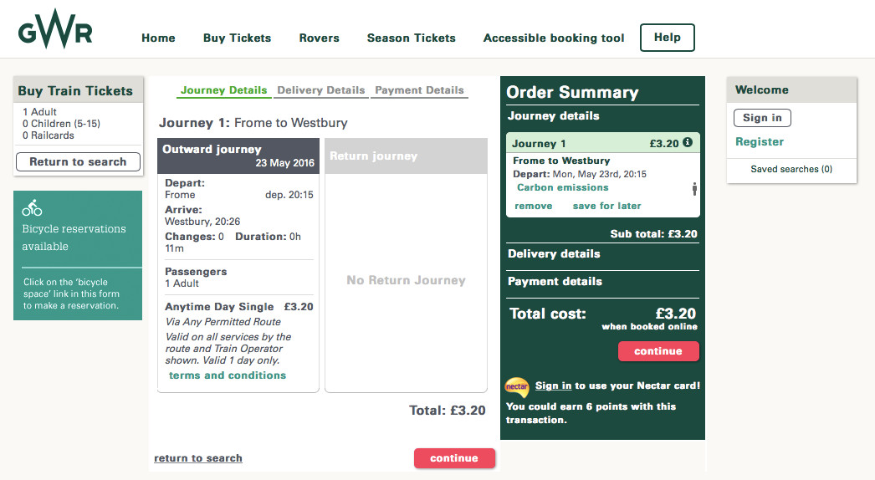
Task: Click the passenger figure icon in Order Summary
Action: tap(694, 189)
